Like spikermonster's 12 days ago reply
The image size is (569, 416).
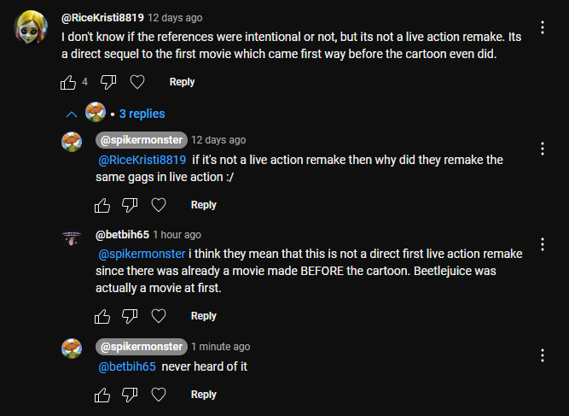click(x=102, y=205)
